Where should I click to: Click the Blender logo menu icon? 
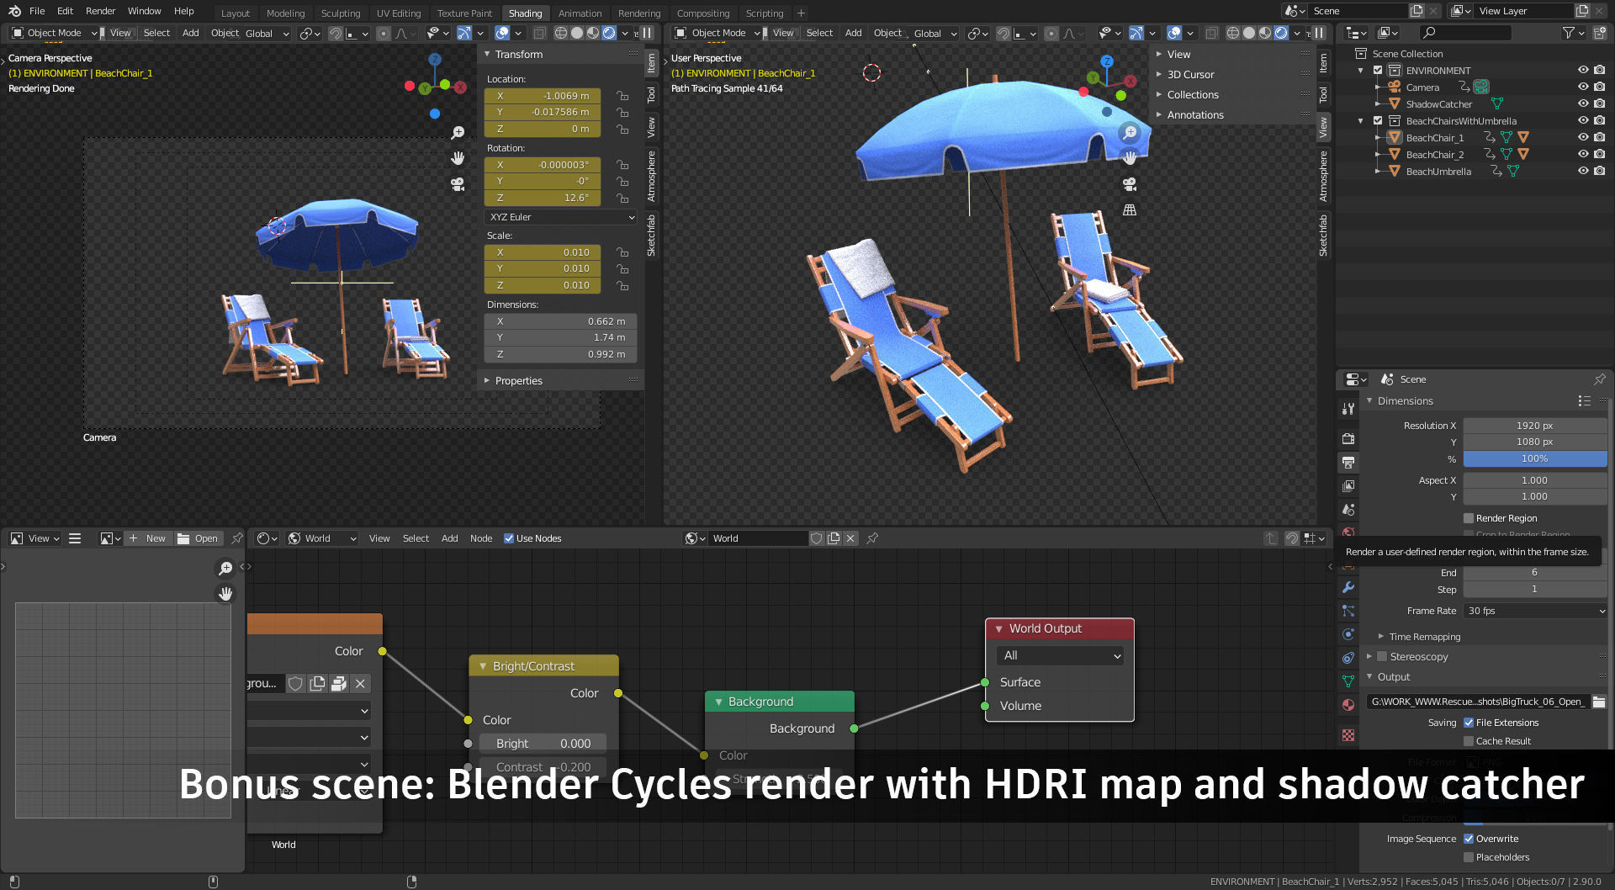14,11
